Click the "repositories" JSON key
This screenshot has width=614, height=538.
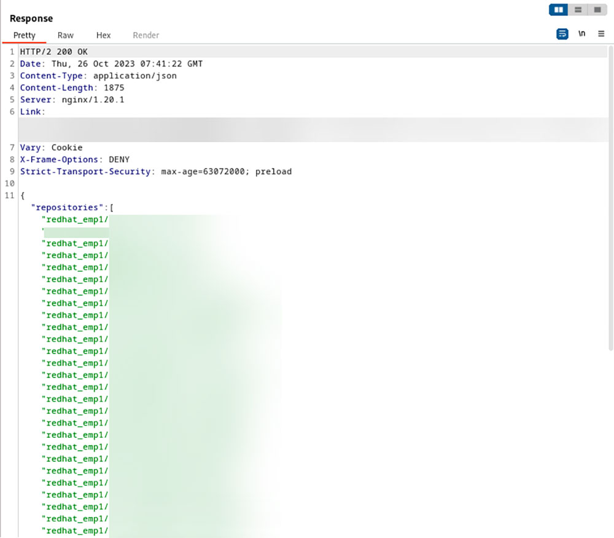67,207
